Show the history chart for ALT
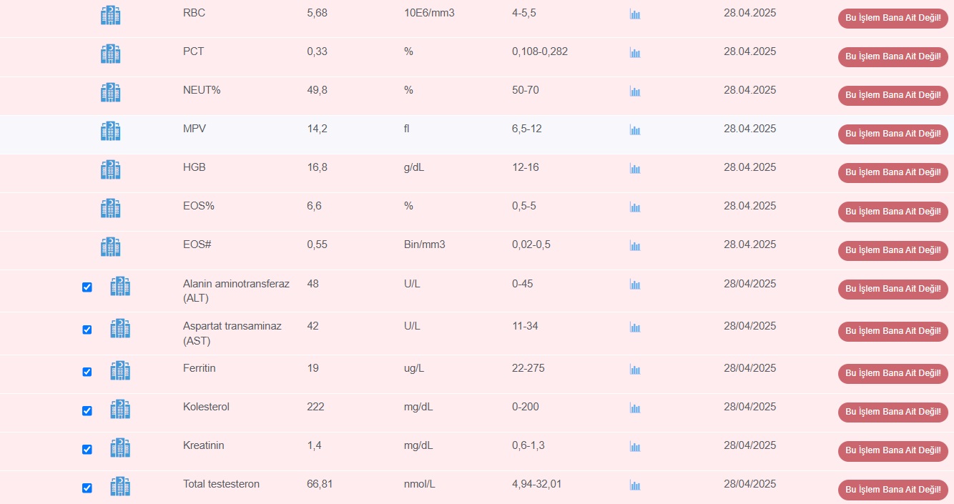954x504 pixels. coord(635,285)
